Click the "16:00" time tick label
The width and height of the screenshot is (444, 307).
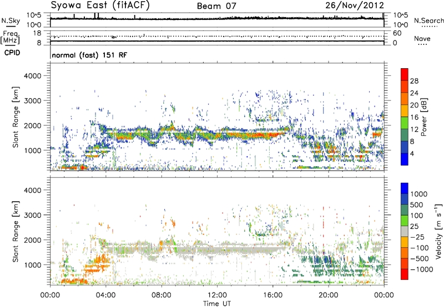(x=273, y=295)
